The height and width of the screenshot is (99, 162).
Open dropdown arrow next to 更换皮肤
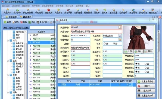(158, 11)
